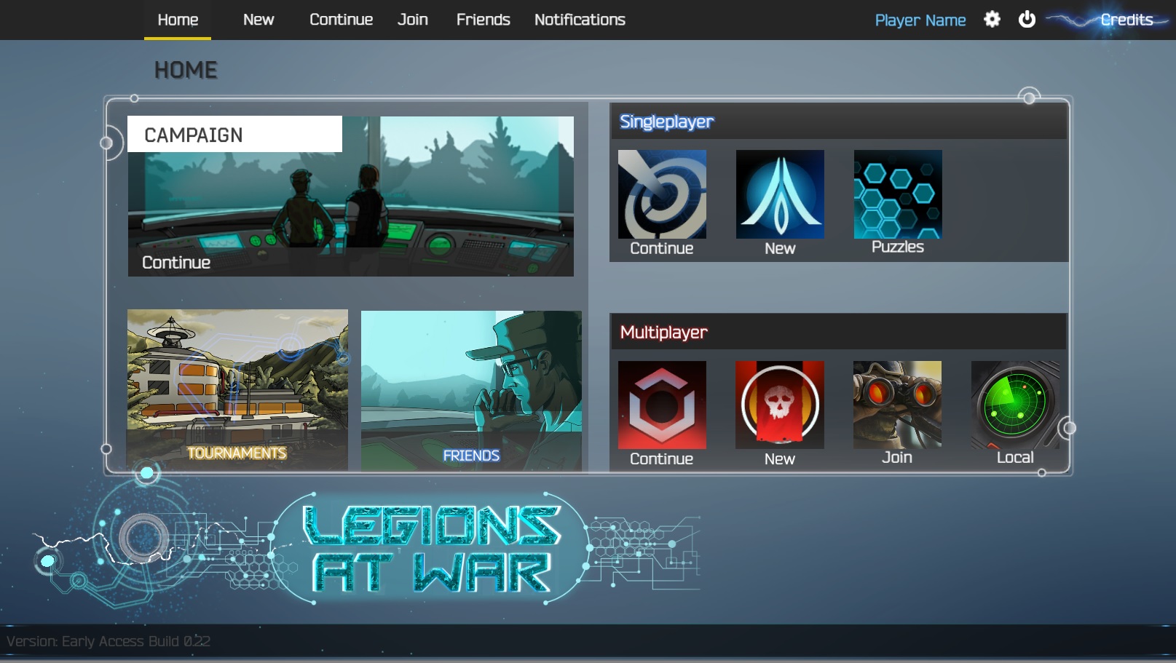1176x663 pixels.
Task: Open the settings gear icon
Action: (991, 20)
